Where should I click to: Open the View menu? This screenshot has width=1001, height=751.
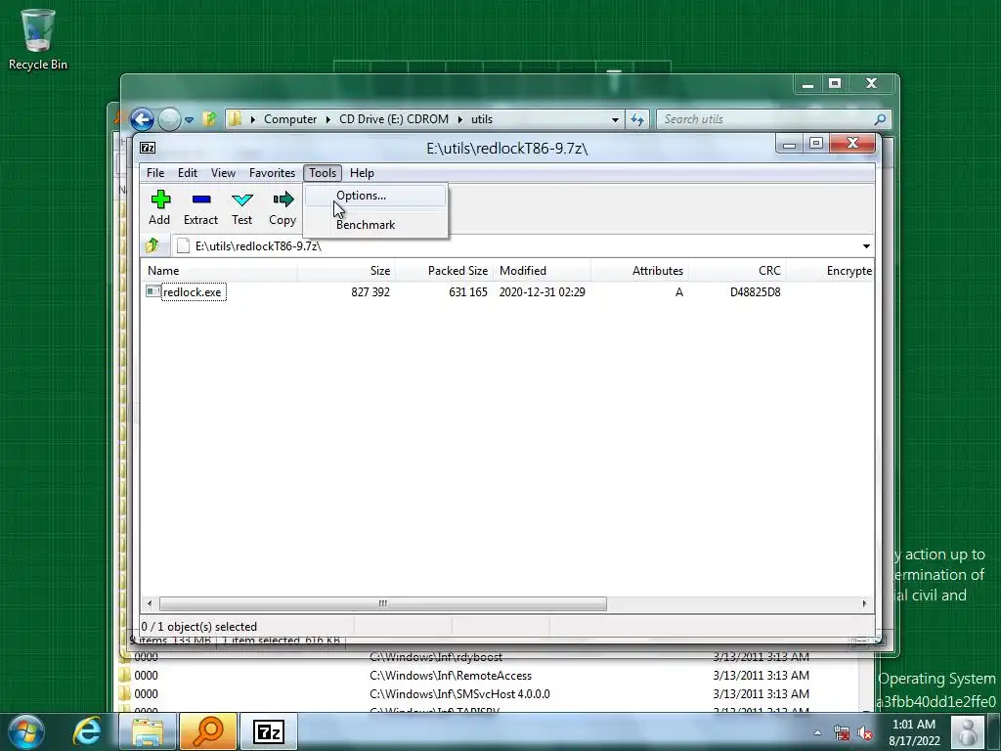(x=224, y=173)
